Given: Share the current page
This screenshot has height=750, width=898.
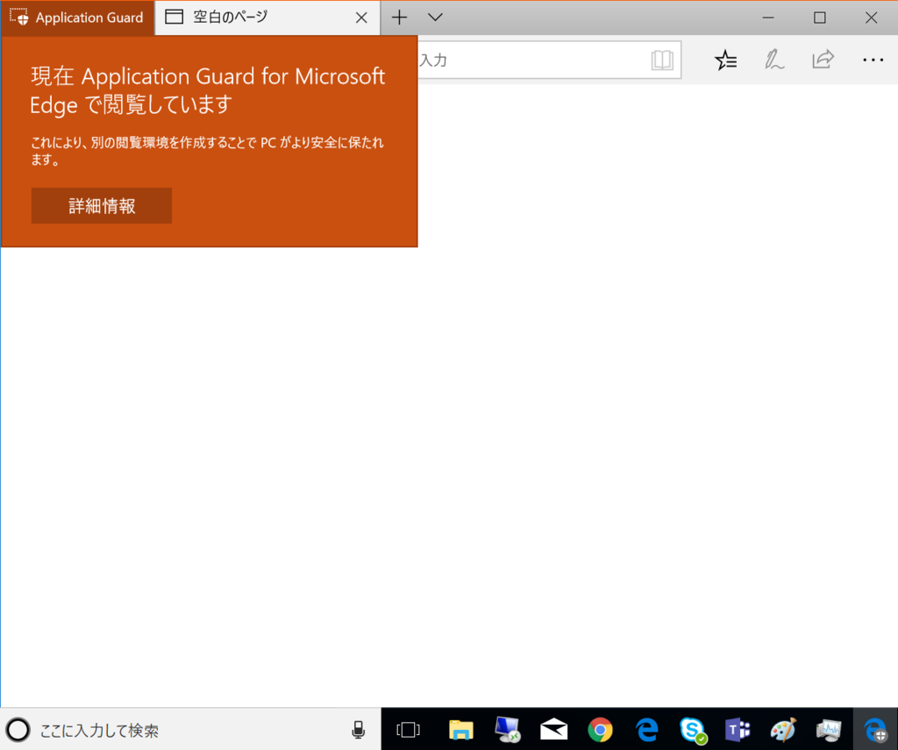Looking at the screenshot, I should [x=823, y=60].
